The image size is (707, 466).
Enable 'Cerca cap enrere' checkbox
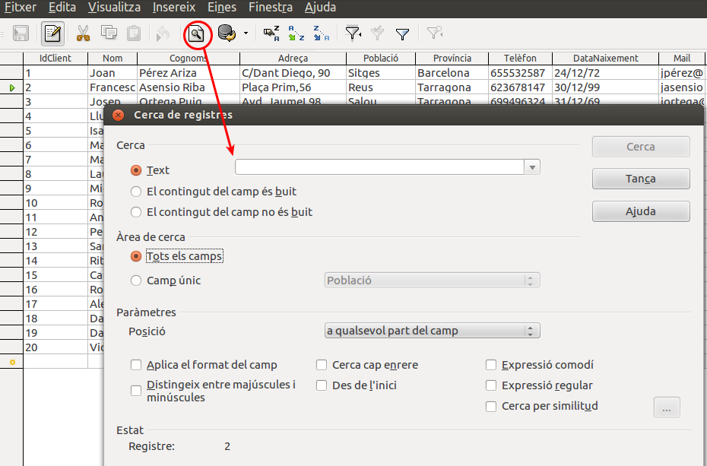(x=322, y=365)
